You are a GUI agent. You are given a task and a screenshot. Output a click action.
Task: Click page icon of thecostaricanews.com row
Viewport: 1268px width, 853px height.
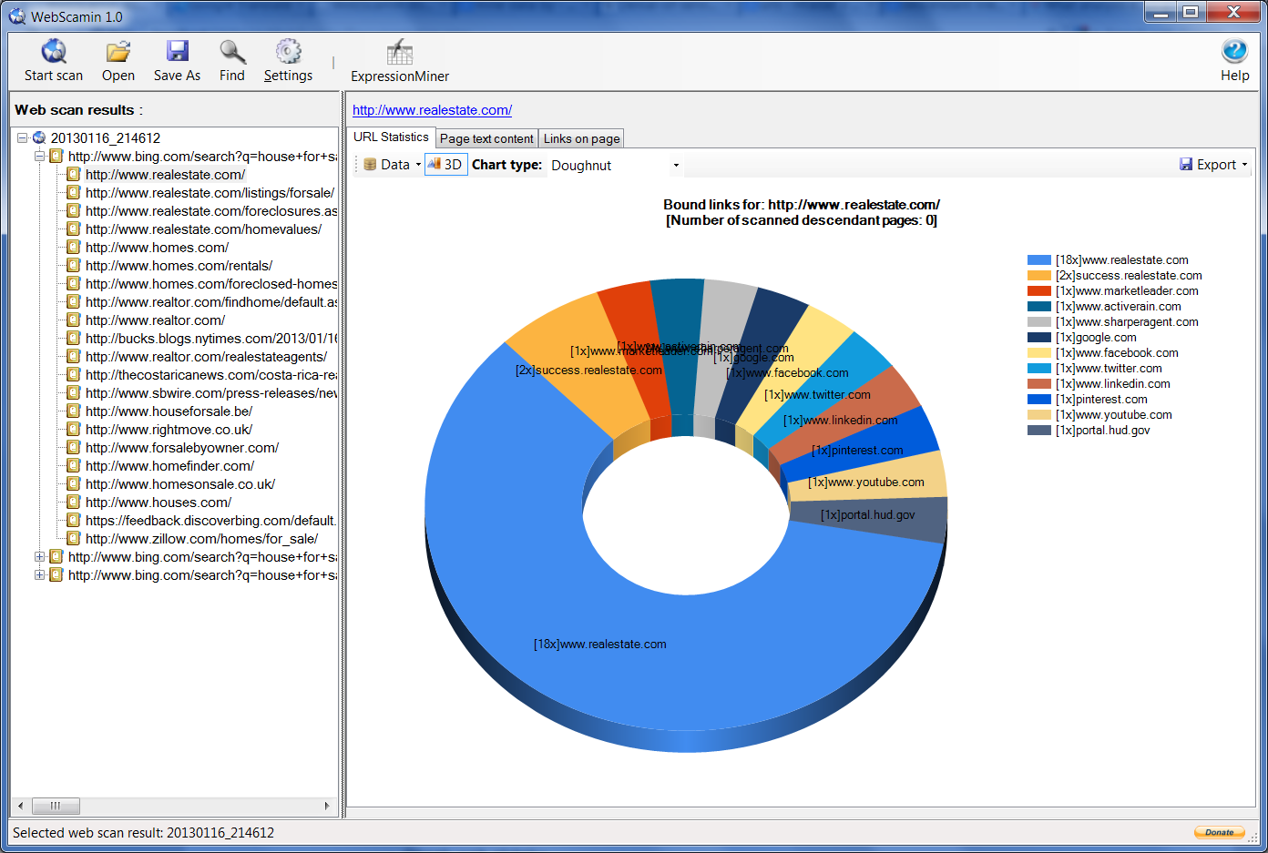[74, 375]
